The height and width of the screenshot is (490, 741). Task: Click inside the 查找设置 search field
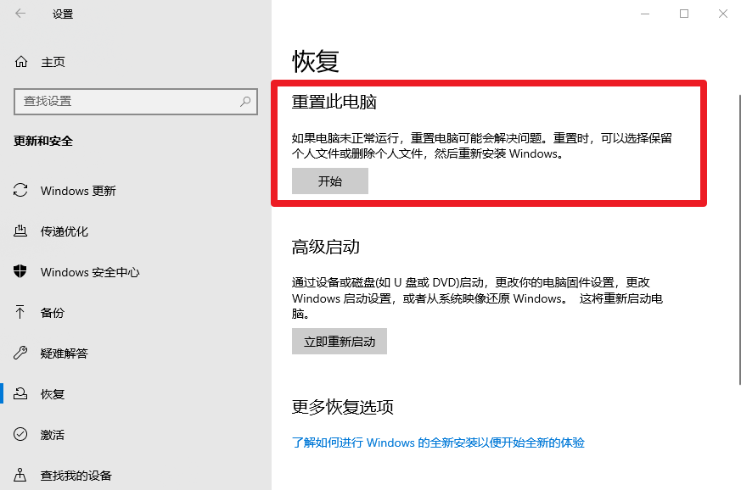coord(127,102)
